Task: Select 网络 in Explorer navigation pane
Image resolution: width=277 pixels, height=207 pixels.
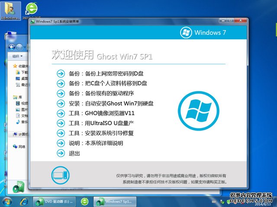Action: (x=19, y=147)
